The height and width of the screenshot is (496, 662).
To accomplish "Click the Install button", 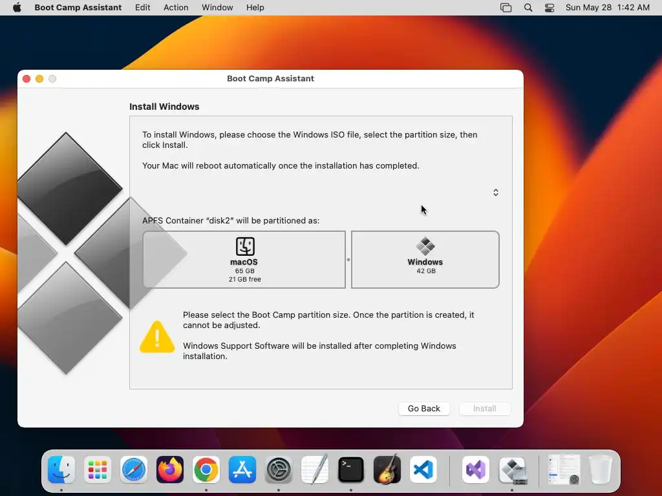I will [x=485, y=408].
